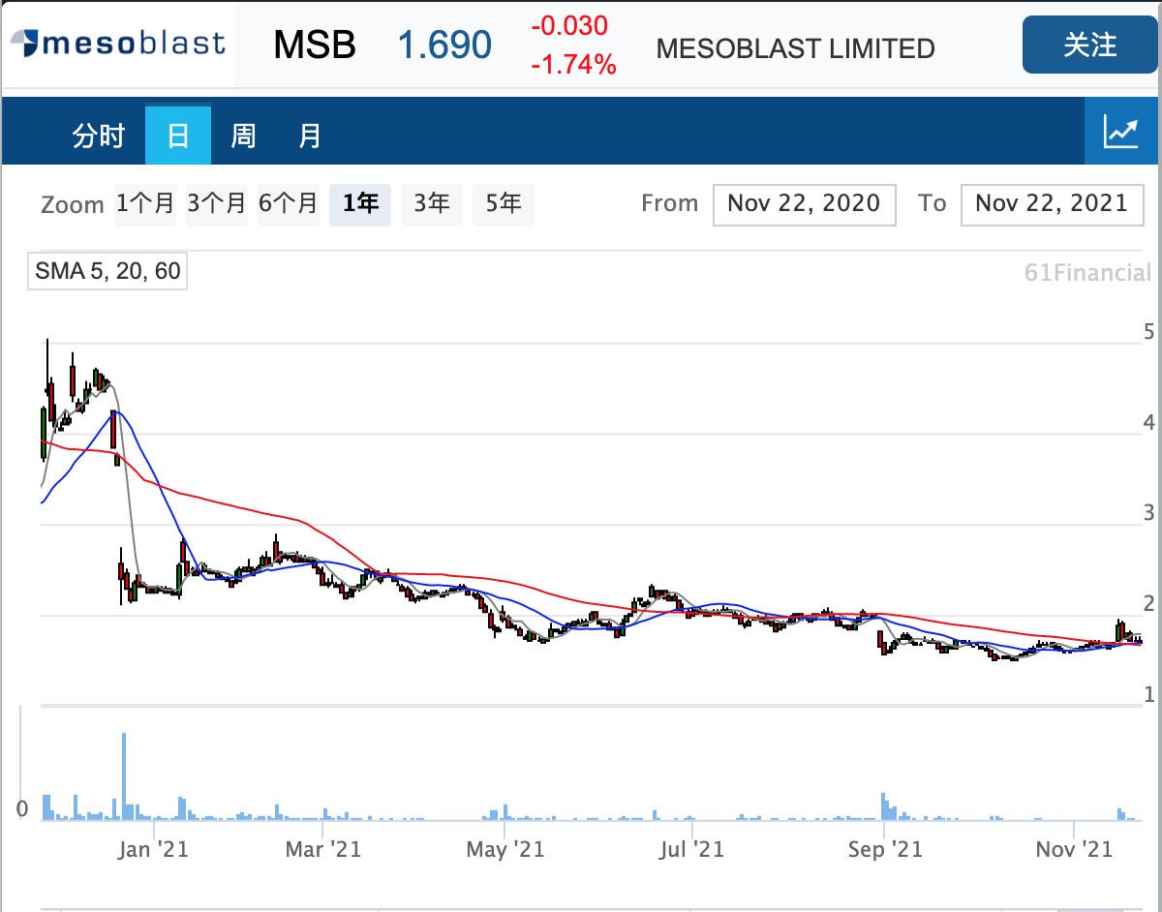Viewport: 1162px width, 912px height.
Task: Switch to the 分时 intraday tab
Action: (x=99, y=136)
